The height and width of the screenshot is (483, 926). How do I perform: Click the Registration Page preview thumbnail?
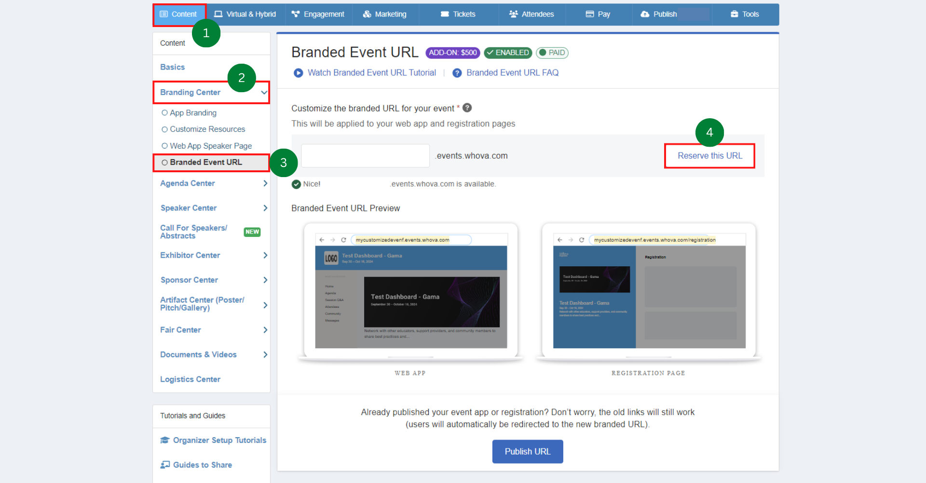(x=649, y=292)
